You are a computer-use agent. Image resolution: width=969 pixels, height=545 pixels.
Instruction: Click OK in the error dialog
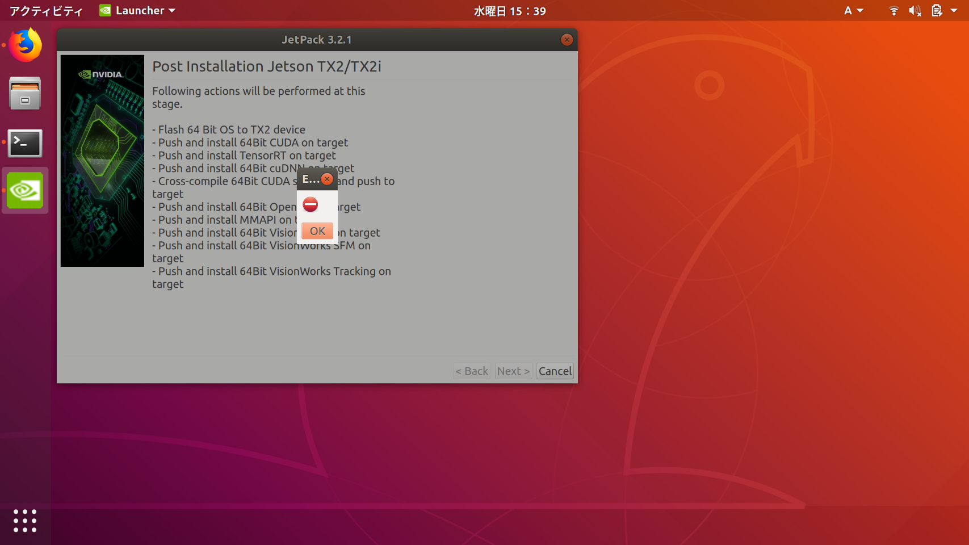317,231
